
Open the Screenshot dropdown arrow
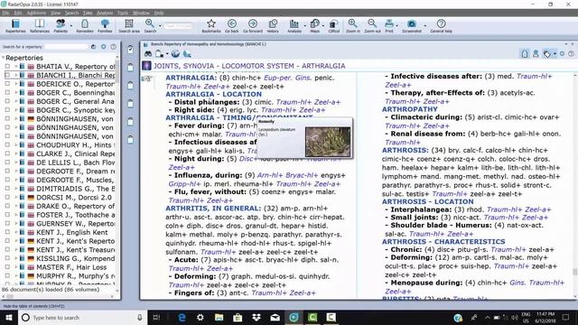coord(424,25)
